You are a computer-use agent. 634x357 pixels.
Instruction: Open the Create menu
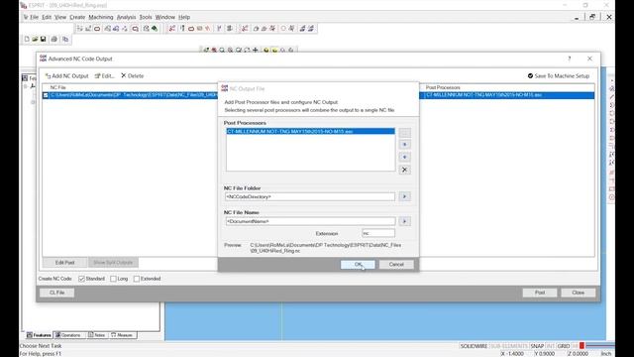(x=77, y=17)
